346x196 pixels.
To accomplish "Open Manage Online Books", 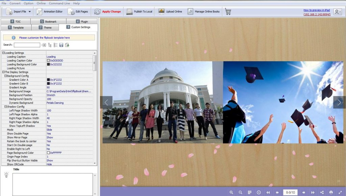I will point(203,11).
